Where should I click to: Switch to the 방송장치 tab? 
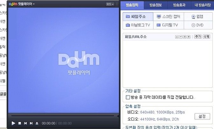click(132, 5)
